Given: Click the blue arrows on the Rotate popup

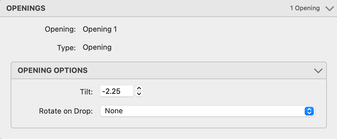Looking at the screenshot, I should pyautogui.click(x=309, y=111).
